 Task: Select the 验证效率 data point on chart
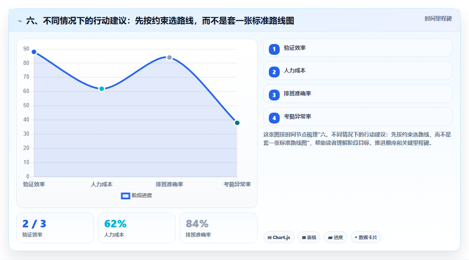click(x=34, y=52)
